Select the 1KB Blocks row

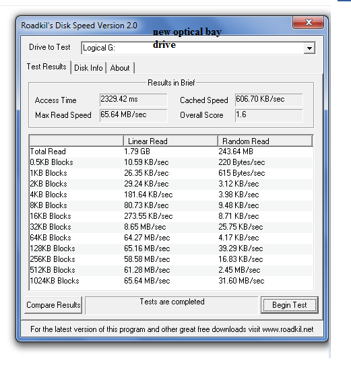pyautogui.click(x=171, y=173)
